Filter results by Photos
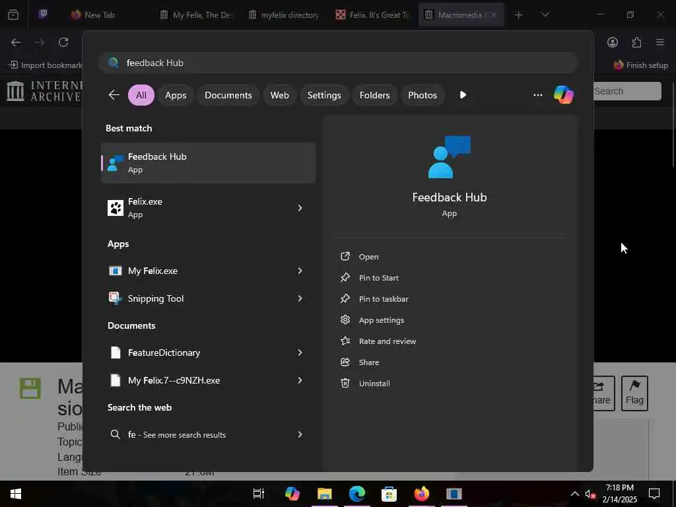This screenshot has height=507, width=676. (x=422, y=95)
